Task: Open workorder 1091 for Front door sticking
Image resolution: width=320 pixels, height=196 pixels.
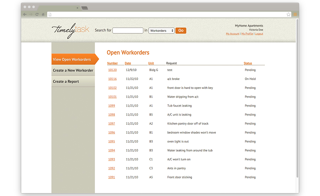Action: (112, 177)
